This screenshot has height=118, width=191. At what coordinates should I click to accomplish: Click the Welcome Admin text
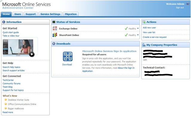coord(175,4)
